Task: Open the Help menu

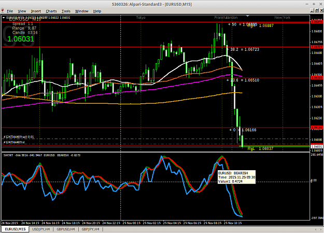Action: click(97, 11)
